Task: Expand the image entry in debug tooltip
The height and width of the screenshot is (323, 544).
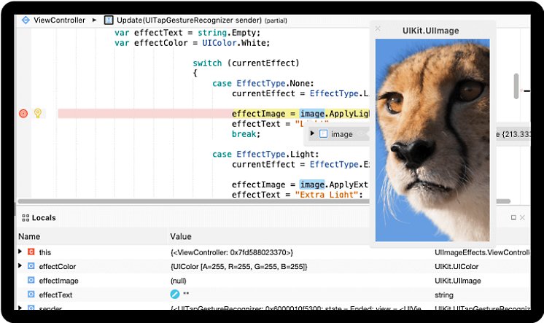Action: point(312,134)
